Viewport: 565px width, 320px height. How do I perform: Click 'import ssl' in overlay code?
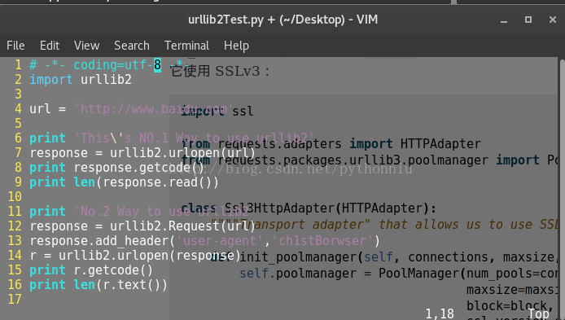click(217, 112)
